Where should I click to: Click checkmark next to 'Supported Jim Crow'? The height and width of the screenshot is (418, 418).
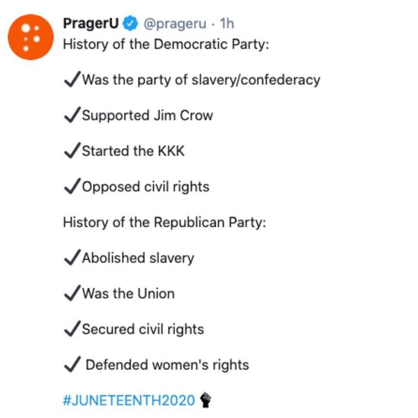point(71,115)
